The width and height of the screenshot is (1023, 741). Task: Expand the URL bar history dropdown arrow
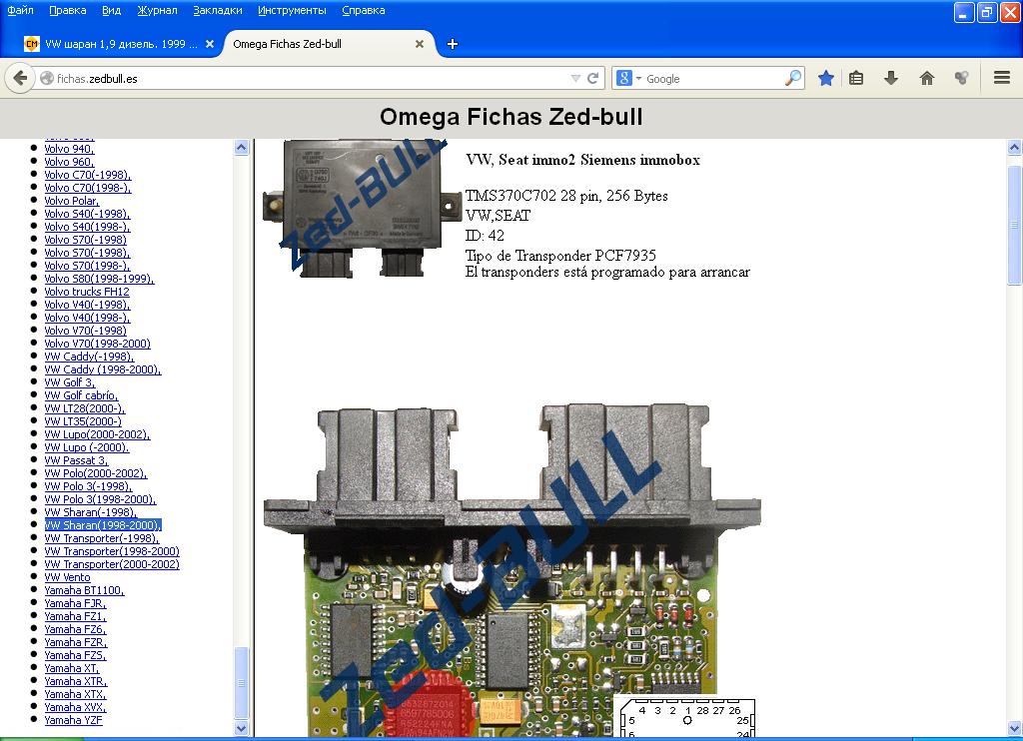[575, 78]
